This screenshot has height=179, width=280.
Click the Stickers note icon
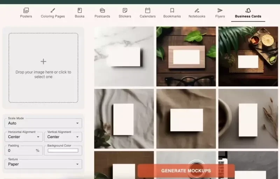(125, 10)
